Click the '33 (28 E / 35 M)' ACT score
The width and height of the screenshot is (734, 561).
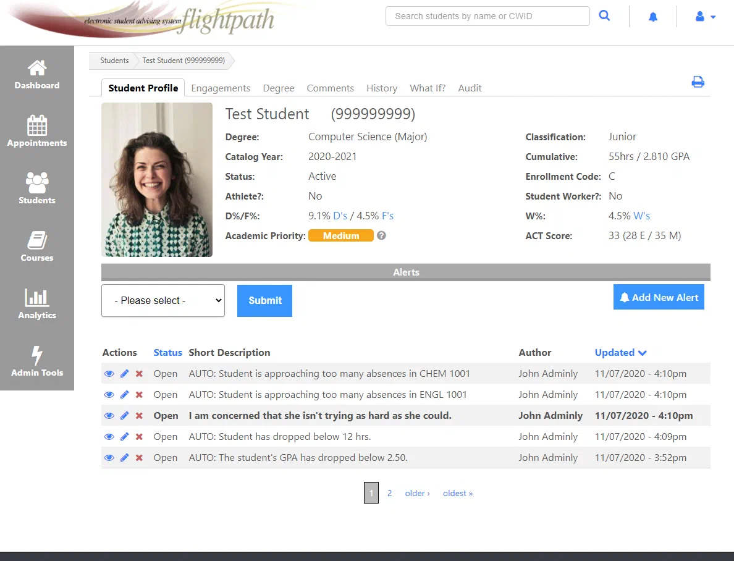[x=644, y=235]
